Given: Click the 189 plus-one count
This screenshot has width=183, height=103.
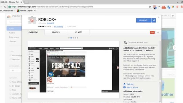Looking at the screenshot, I should click(x=158, y=32).
